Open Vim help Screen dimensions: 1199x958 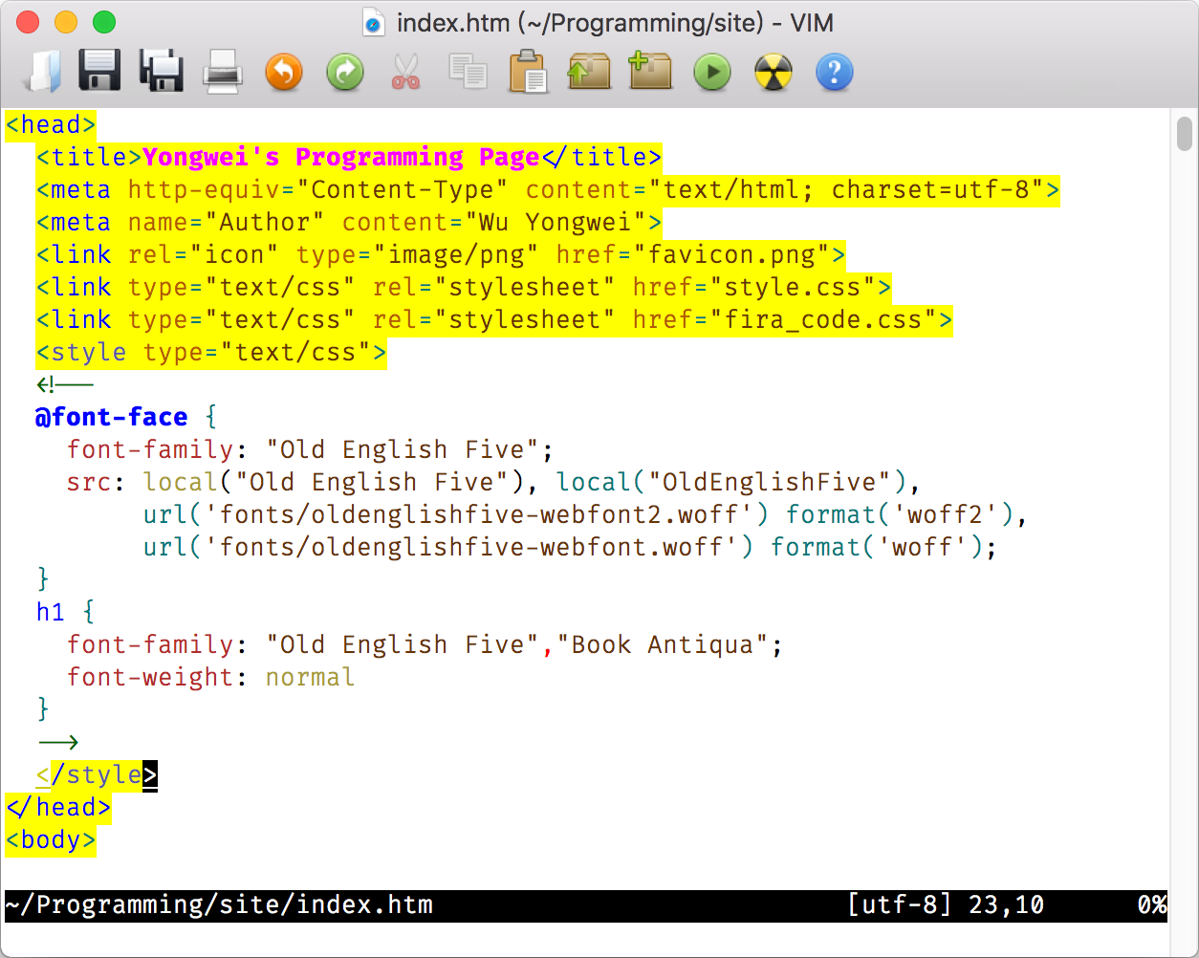click(x=834, y=72)
